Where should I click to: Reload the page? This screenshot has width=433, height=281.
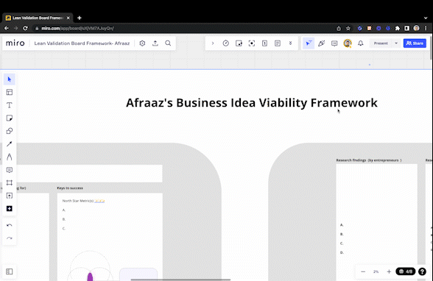[x=25, y=28]
